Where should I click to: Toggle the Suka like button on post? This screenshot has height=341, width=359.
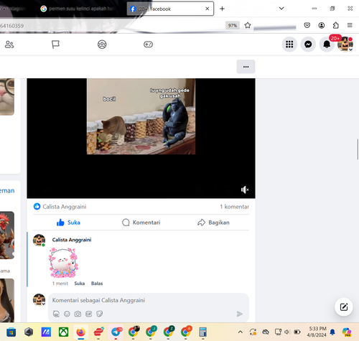point(68,223)
